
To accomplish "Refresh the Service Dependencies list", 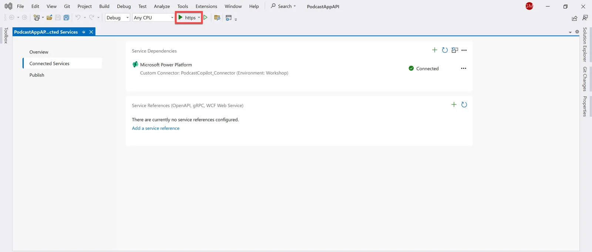I will click(445, 50).
